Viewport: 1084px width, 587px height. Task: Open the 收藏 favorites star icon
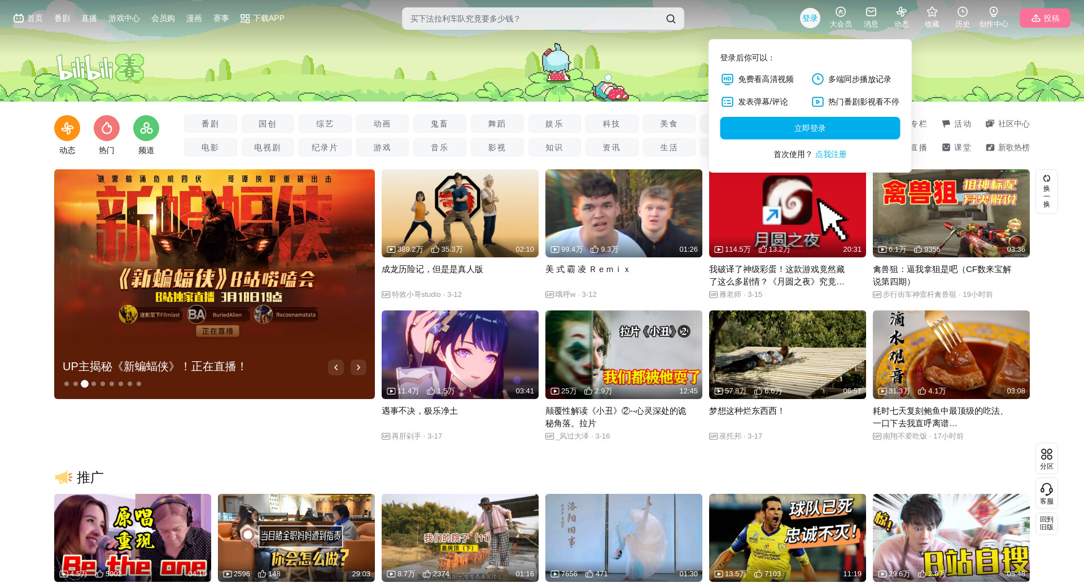click(x=932, y=12)
